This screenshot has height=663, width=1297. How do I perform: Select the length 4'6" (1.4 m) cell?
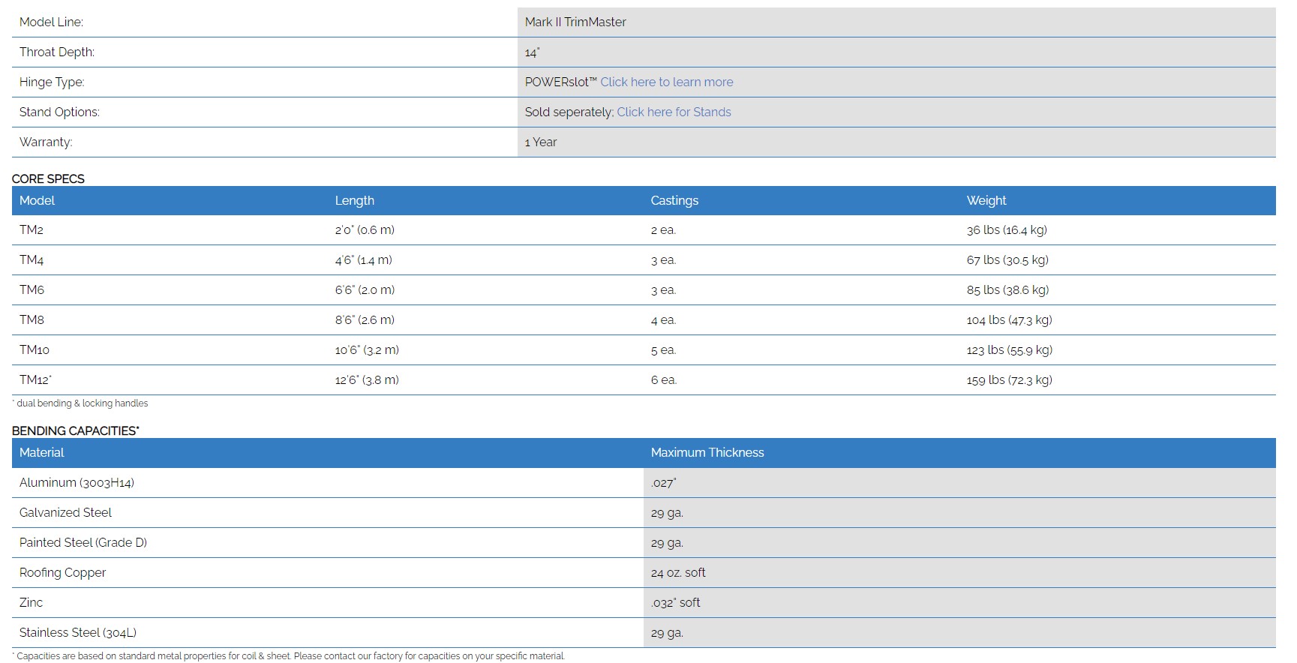pyautogui.click(x=364, y=259)
